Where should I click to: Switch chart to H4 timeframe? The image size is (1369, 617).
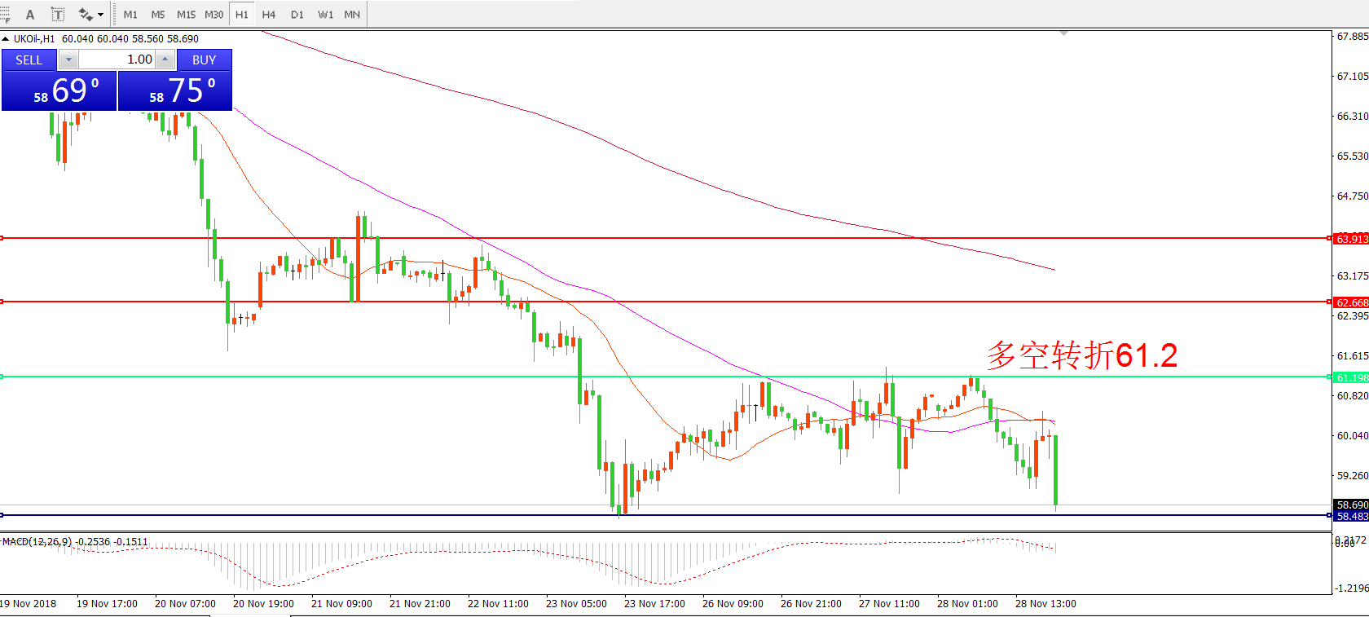click(x=269, y=15)
